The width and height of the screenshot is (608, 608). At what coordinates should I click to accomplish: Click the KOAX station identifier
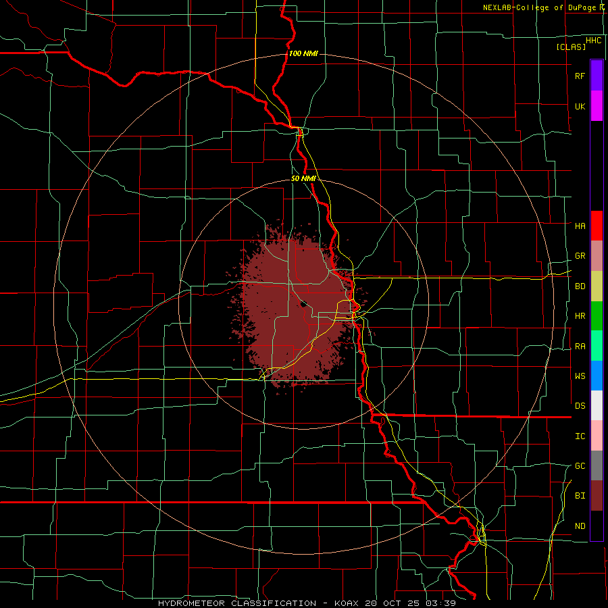[x=347, y=603]
